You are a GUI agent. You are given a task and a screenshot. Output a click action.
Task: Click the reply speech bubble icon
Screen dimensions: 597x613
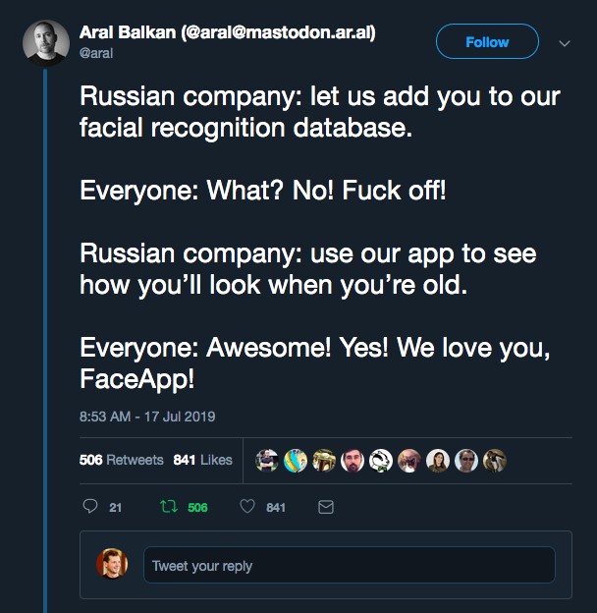[90, 506]
